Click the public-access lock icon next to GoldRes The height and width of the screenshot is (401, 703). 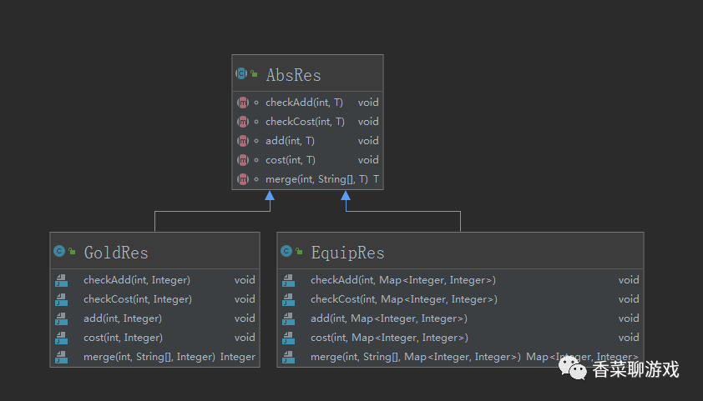click(72, 251)
